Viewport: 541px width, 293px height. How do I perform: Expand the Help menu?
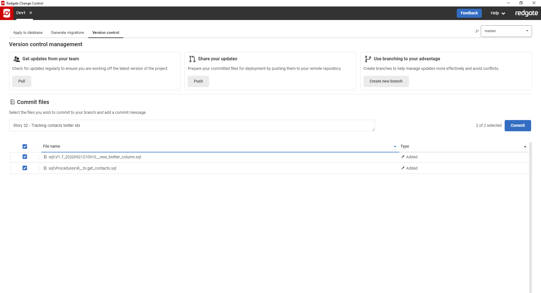pyautogui.click(x=498, y=13)
